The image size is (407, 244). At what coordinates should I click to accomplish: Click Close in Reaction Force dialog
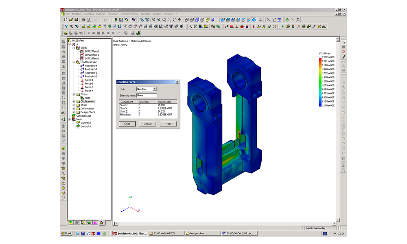(x=127, y=124)
